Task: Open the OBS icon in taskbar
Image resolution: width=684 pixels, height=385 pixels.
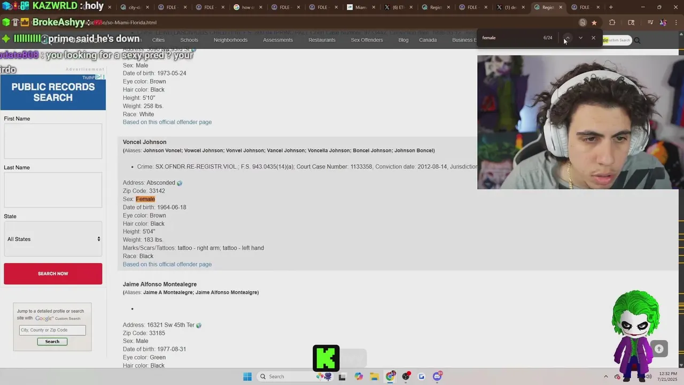Action: pos(406,376)
